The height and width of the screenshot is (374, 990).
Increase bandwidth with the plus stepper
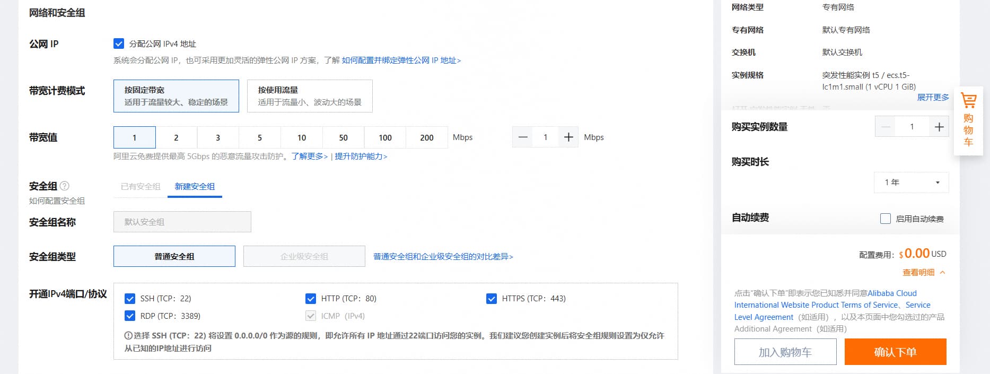pos(568,137)
